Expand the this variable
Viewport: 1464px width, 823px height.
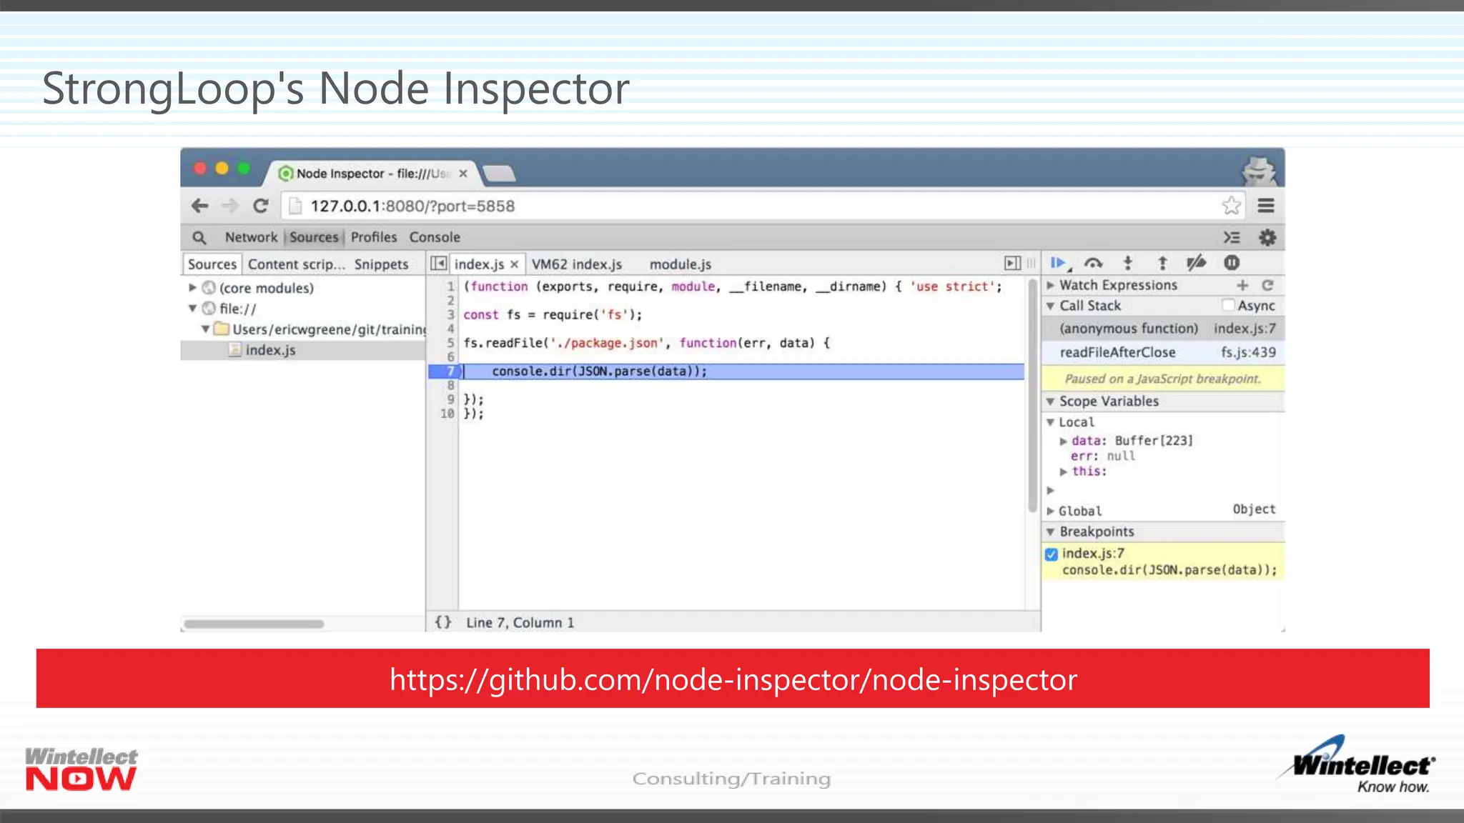[1063, 472]
